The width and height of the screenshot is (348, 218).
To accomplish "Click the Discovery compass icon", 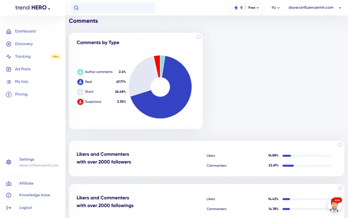I will click(x=9, y=44).
